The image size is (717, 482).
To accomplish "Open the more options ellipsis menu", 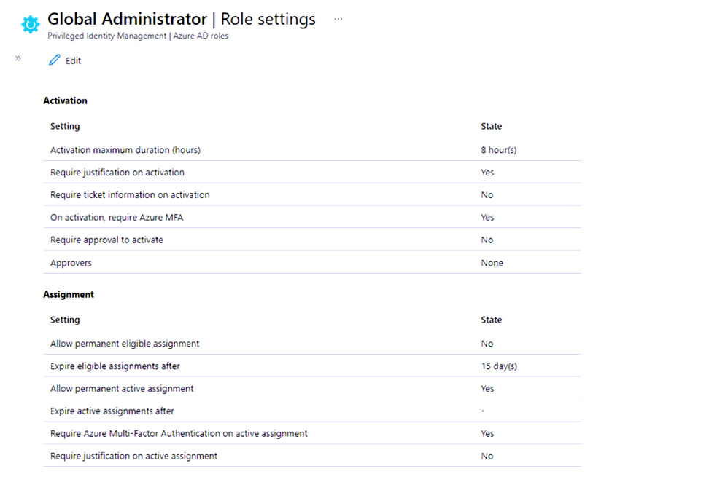I will pyautogui.click(x=338, y=20).
